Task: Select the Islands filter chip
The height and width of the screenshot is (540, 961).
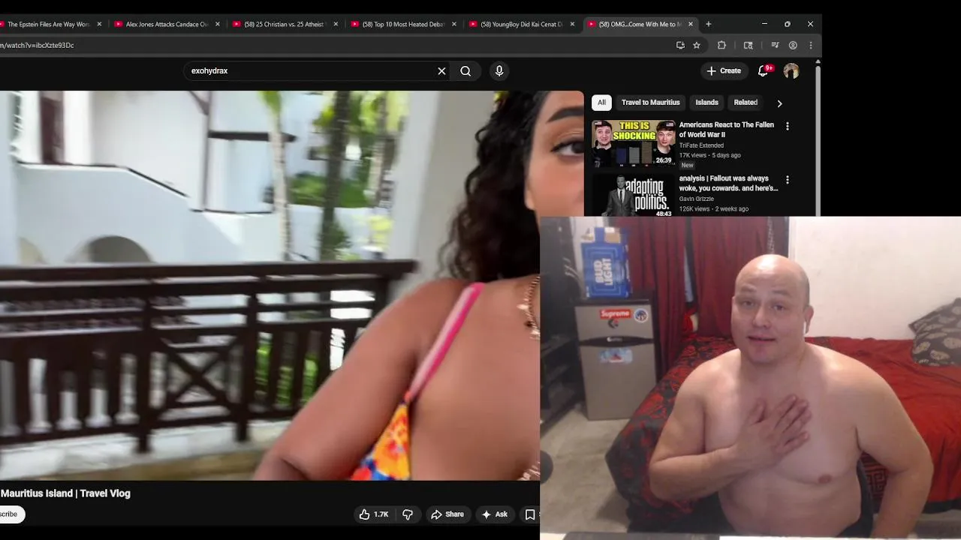Action: (706, 103)
